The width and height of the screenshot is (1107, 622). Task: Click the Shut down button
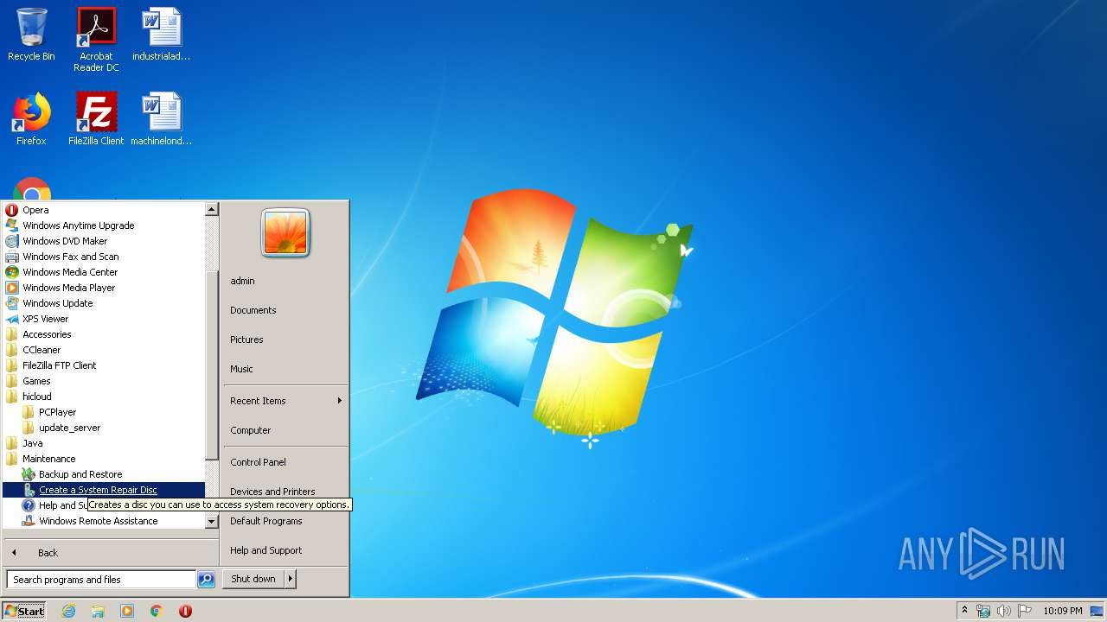click(x=253, y=579)
